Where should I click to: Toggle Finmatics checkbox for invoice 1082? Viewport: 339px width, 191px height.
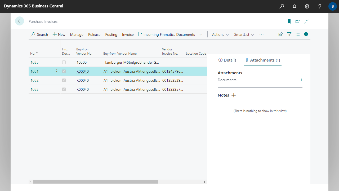64,80
